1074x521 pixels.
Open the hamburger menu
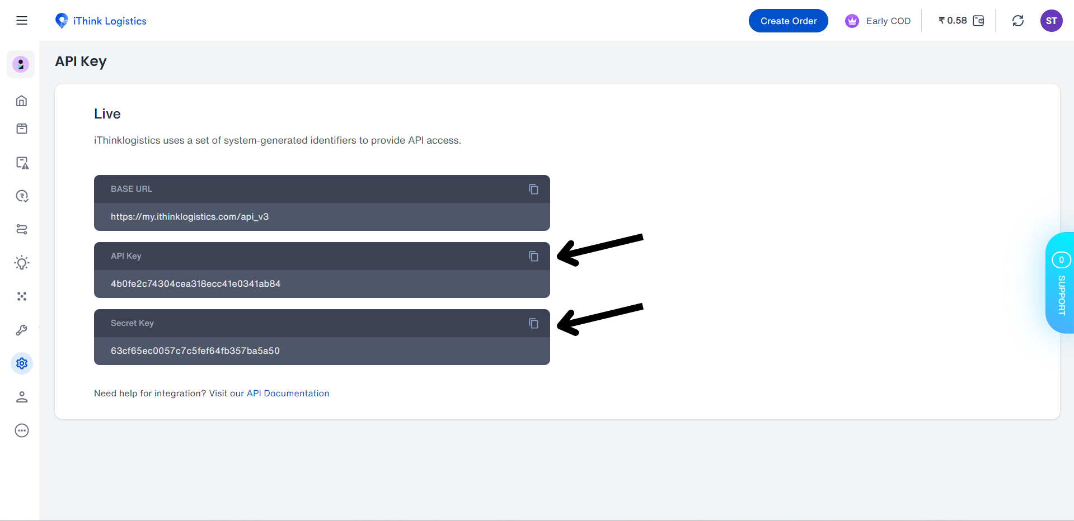pos(22,21)
